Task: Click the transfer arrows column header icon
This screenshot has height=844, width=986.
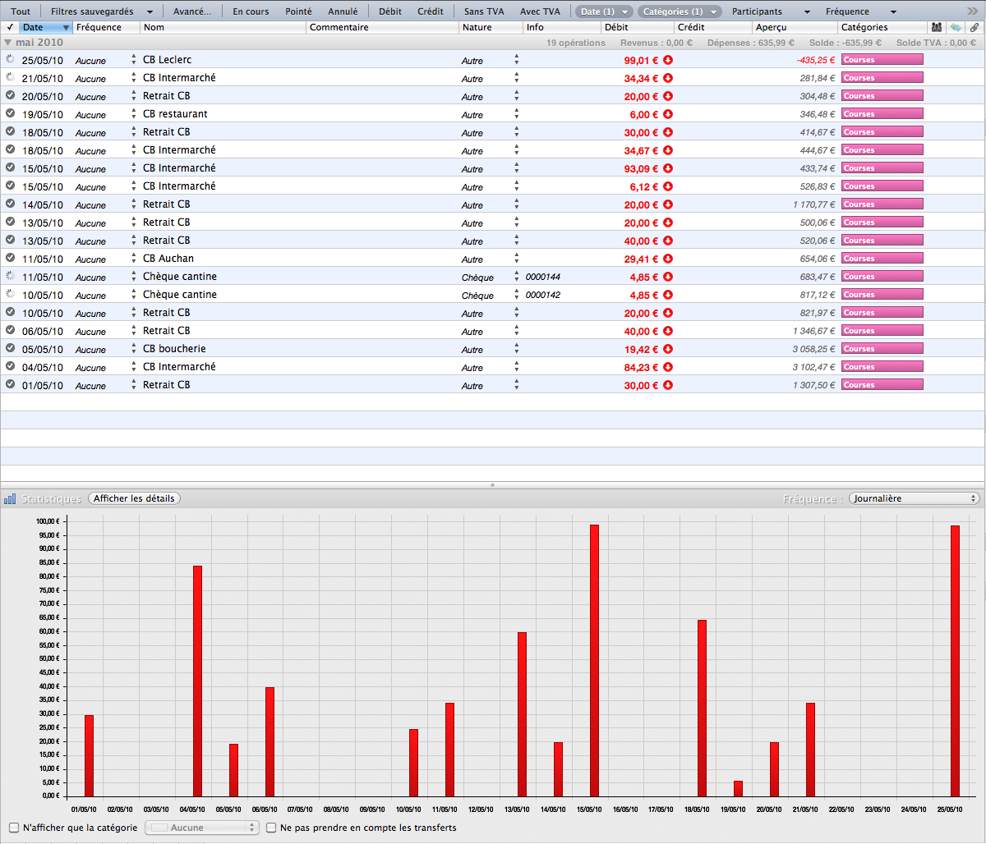Action: (956, 27)
